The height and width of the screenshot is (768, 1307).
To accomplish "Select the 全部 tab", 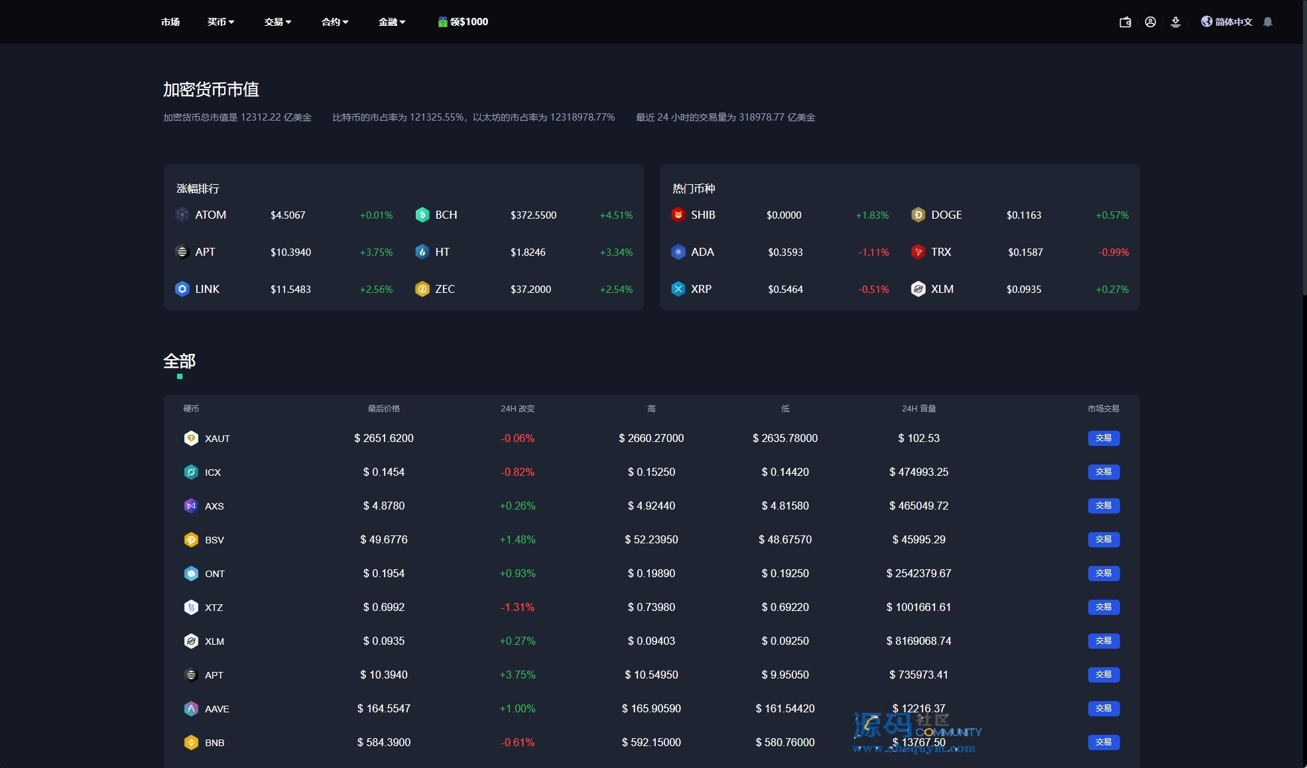I will 179,362.
